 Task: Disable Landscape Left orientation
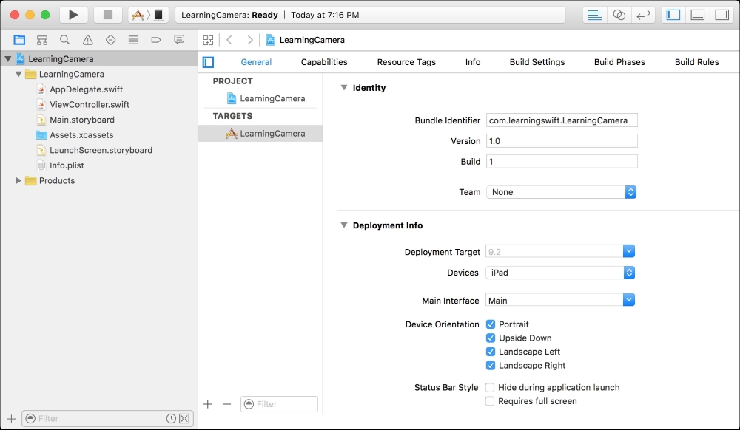tap(491, 352)
